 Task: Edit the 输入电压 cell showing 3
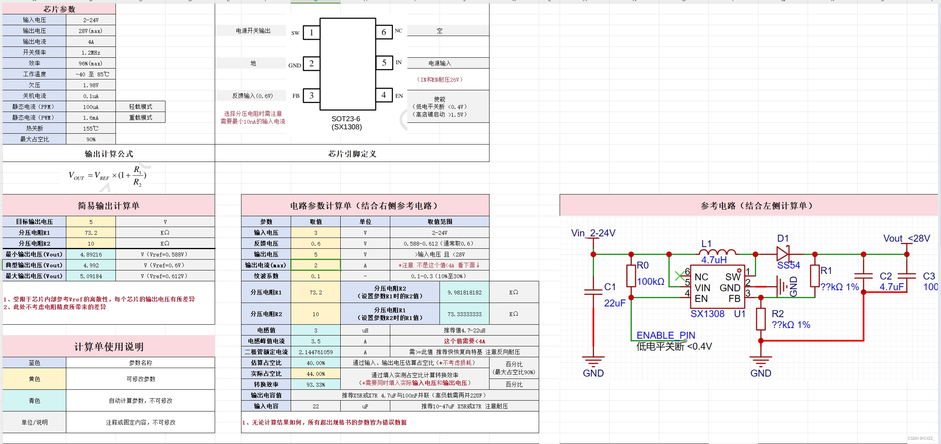pyautogui.click(x=315, y=232)
